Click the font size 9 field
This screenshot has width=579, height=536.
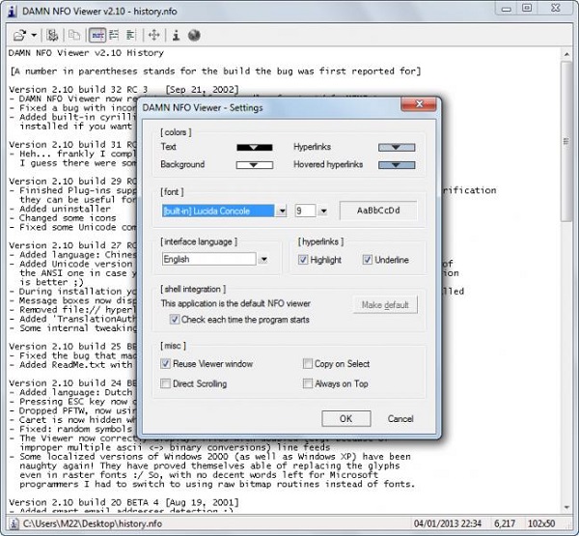click(305, 212)
